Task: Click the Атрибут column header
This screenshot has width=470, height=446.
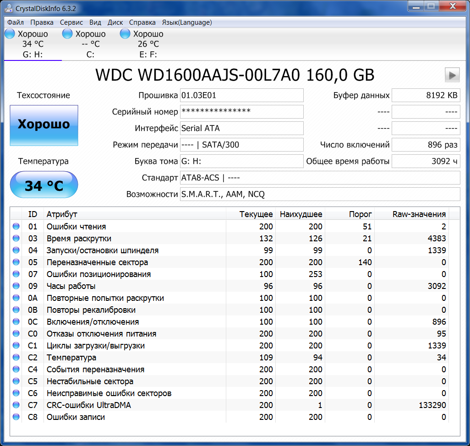Action: coord(61,214)
